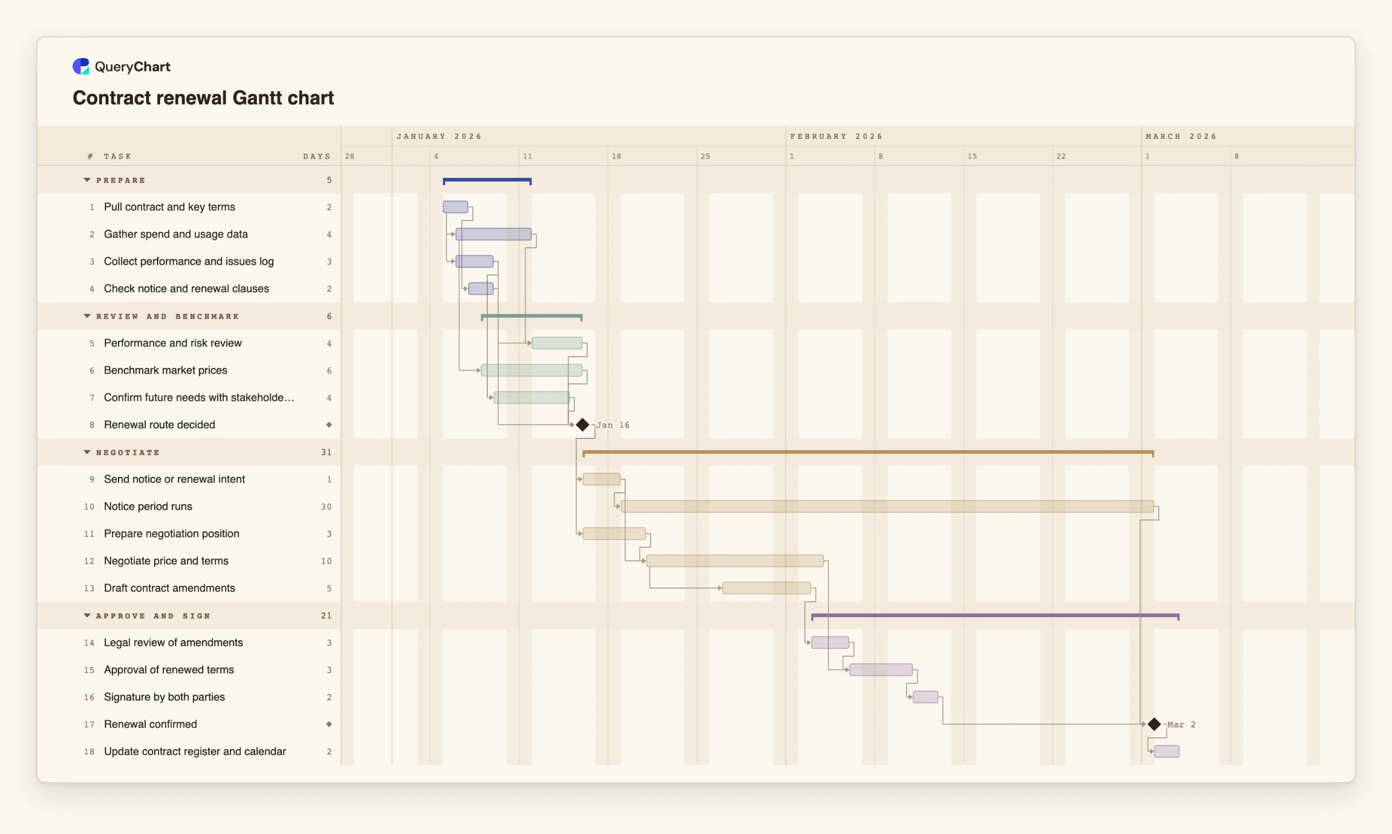Click the JANUARY 2026 month header
This screenshot has height=834, width=1392.
(x=439, y=137)
